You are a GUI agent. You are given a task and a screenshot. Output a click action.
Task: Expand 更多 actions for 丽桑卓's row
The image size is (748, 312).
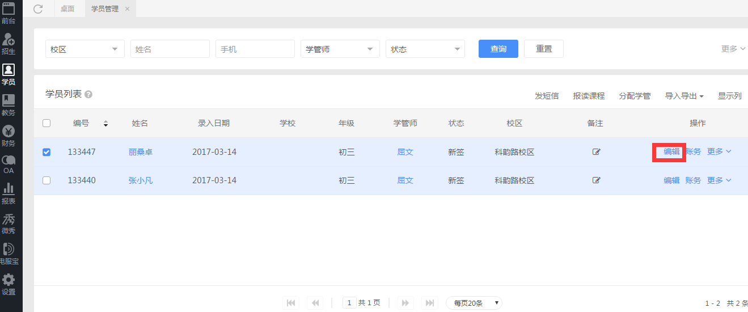[719, 151]
